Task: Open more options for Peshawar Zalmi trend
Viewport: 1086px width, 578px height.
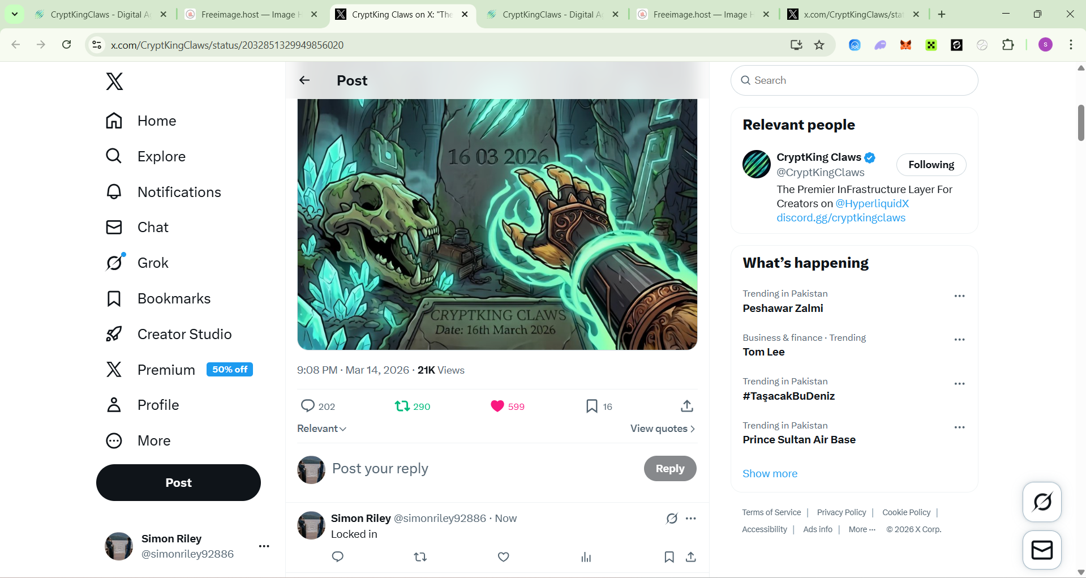Action: click(x=959, y=296)
